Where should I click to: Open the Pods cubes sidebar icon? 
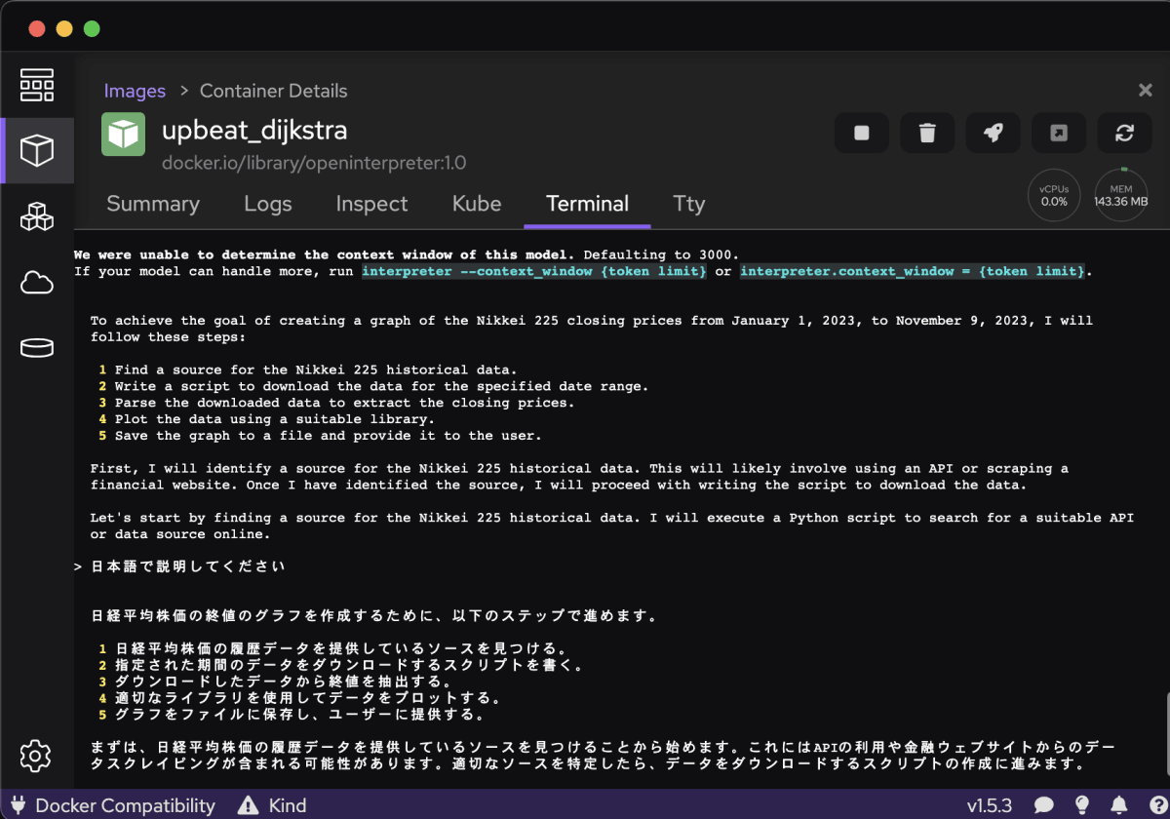[37, 216]
